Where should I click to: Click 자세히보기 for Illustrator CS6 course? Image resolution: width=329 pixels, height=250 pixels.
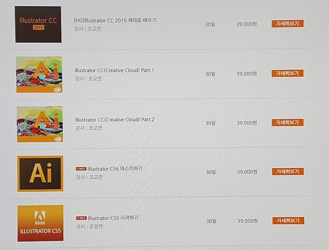(x=288, y=172)
